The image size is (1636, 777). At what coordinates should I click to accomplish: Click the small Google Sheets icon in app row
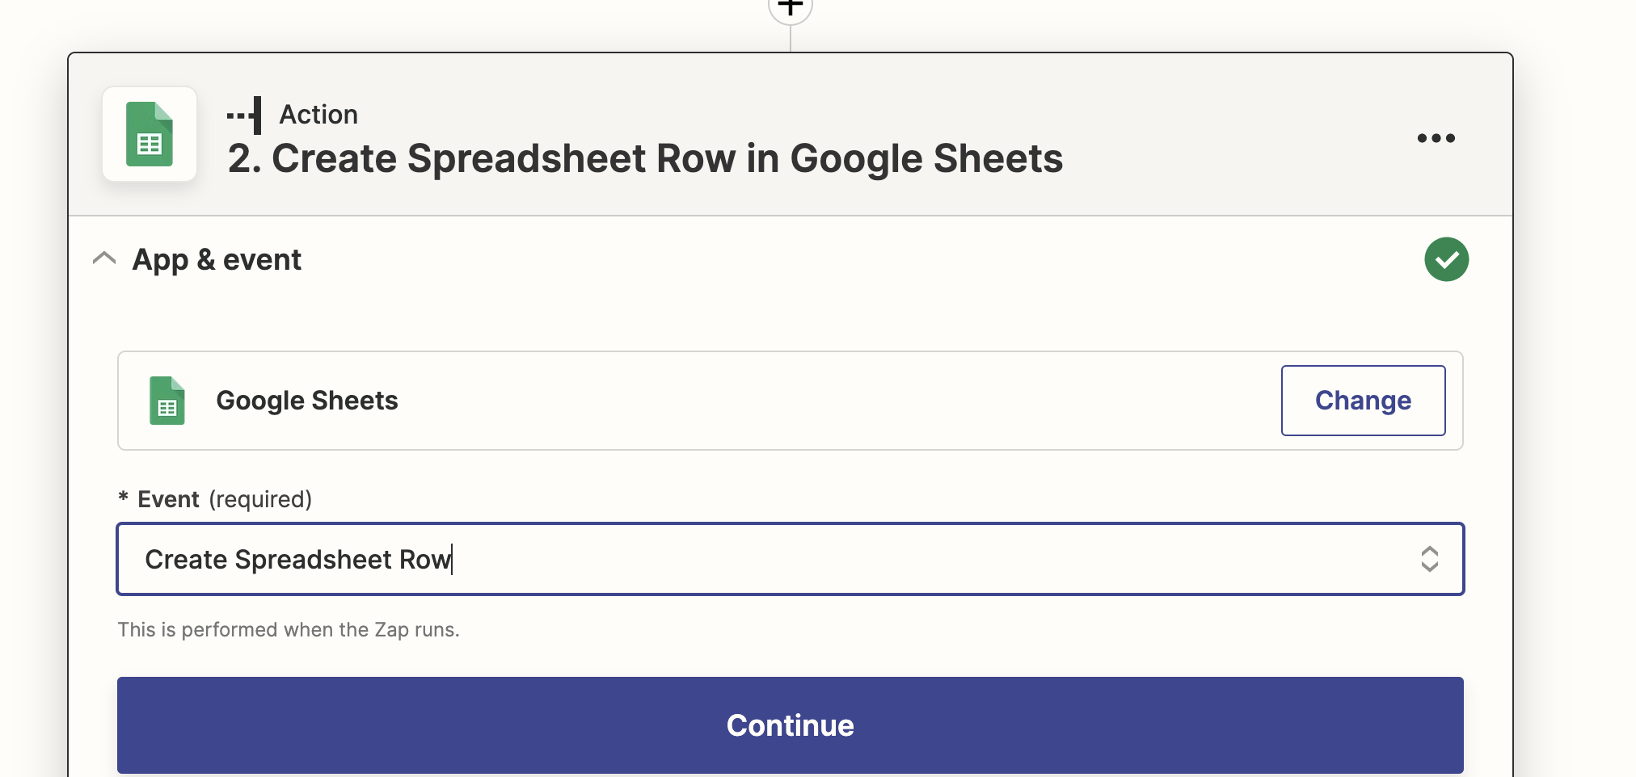tap(167, 401)
